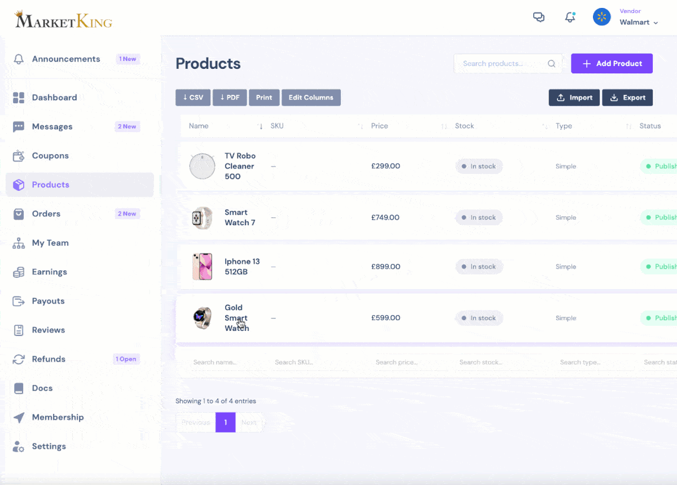Navigate to Coupons label

50,155
